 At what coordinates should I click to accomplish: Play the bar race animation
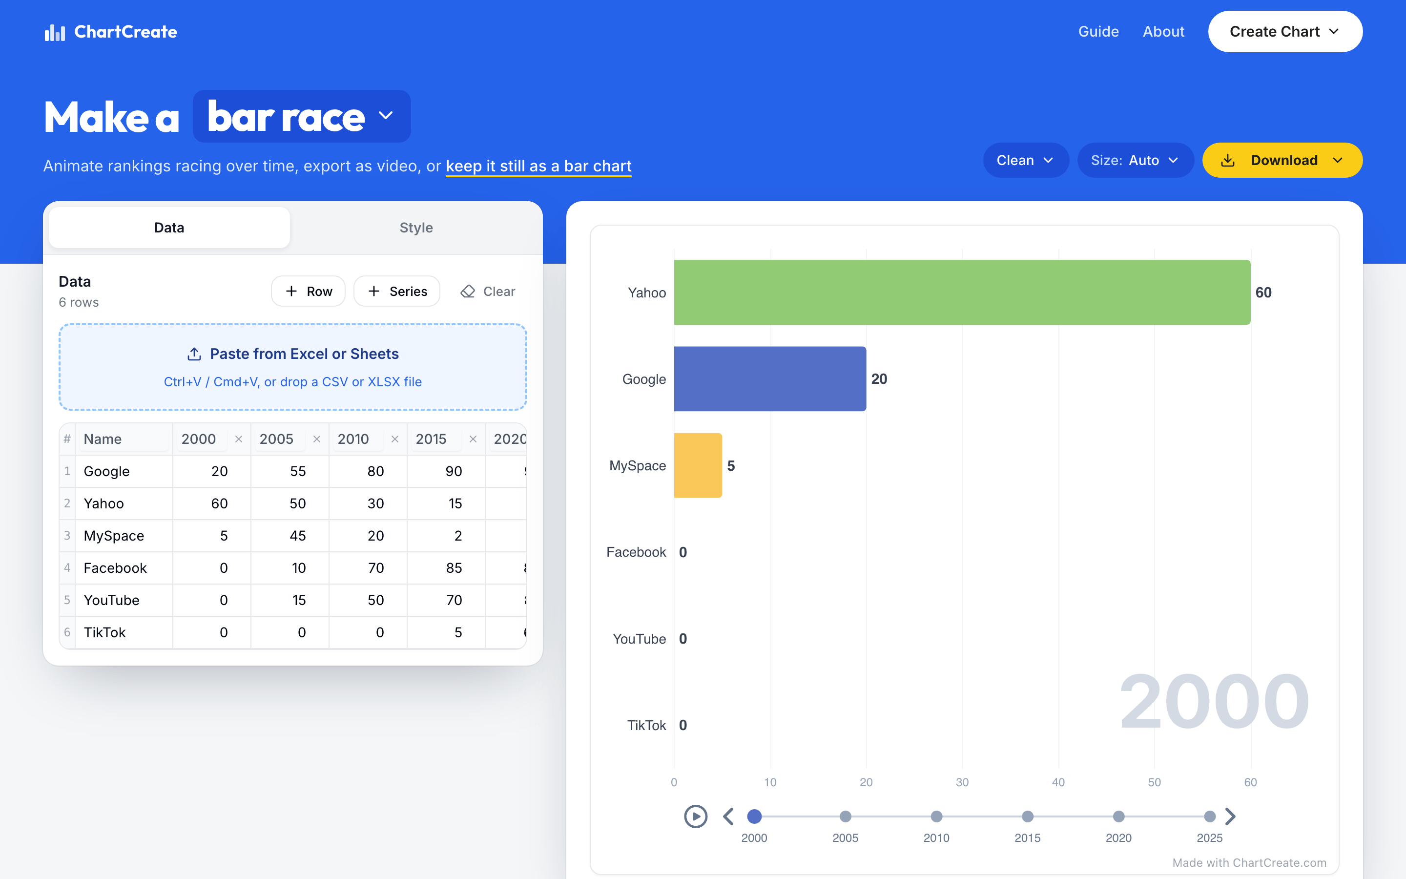(x=696, y=816)
